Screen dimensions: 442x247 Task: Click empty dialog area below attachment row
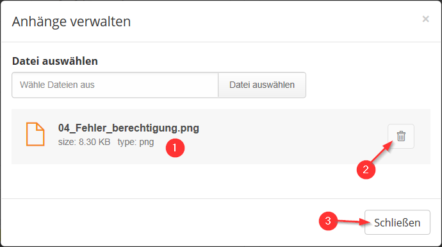pyautogui.click(x=197, y=181)
